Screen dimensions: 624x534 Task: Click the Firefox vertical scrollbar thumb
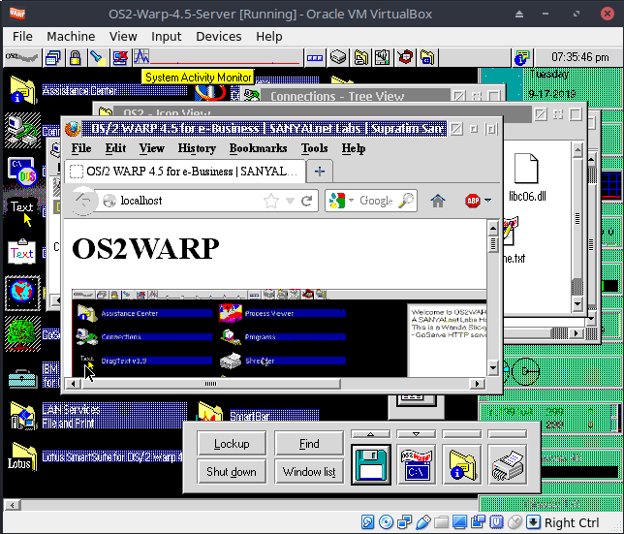click(x=492, y=244)
